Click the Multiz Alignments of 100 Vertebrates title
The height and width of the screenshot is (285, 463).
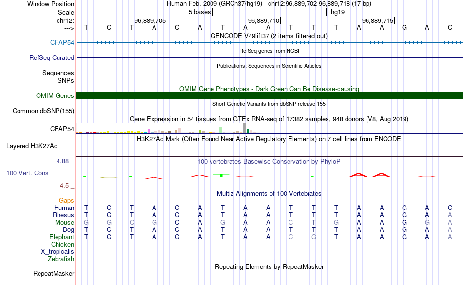[269, 193]
